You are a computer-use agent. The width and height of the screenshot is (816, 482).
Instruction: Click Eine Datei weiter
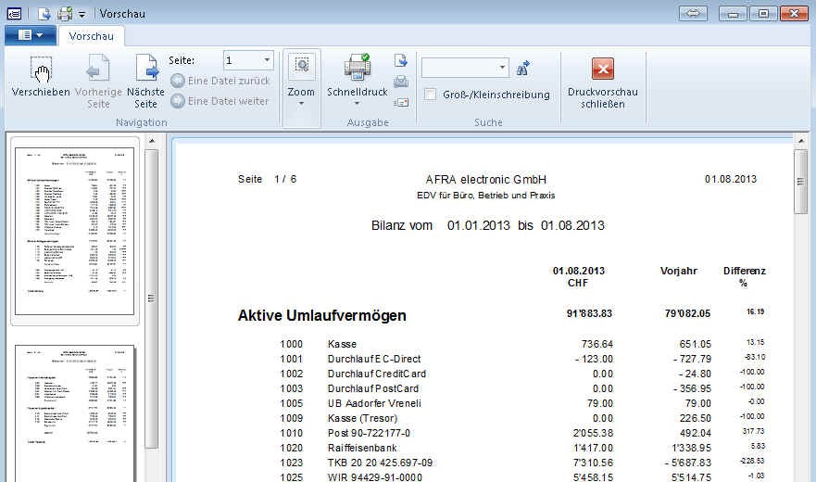click(220, 101)
